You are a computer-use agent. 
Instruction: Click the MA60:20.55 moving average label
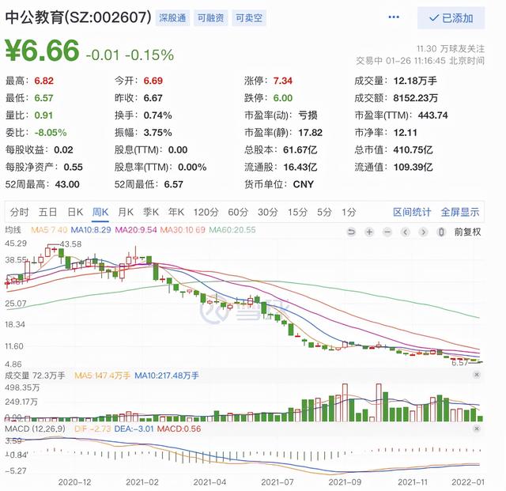pos(232,230)
